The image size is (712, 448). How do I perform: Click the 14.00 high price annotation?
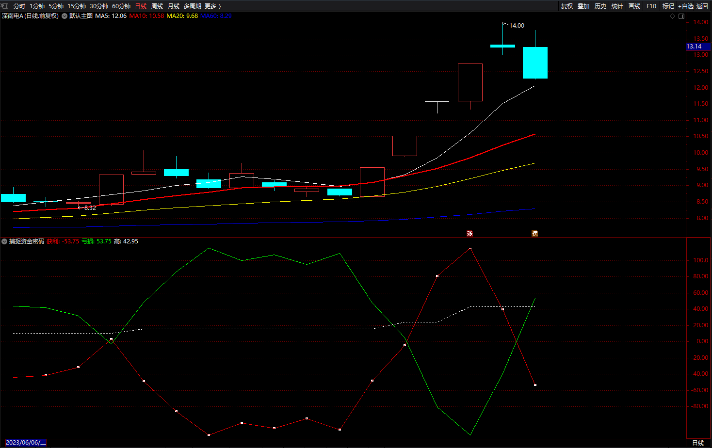point(517,26)
